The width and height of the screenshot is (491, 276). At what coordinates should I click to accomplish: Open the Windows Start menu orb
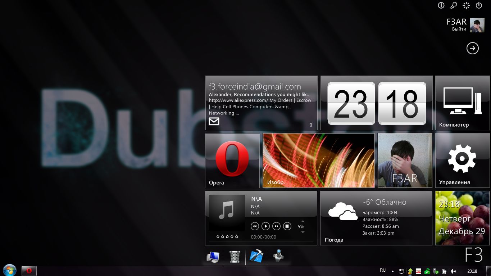pos(9,270)
